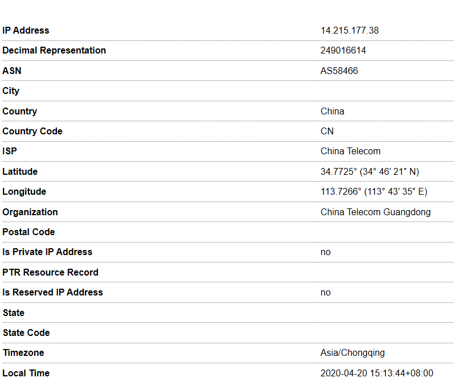Screen dimensions: 454x390
Task: Select the decimal representation 249016614
Action: pyautogui.click(x=343, y=50)
